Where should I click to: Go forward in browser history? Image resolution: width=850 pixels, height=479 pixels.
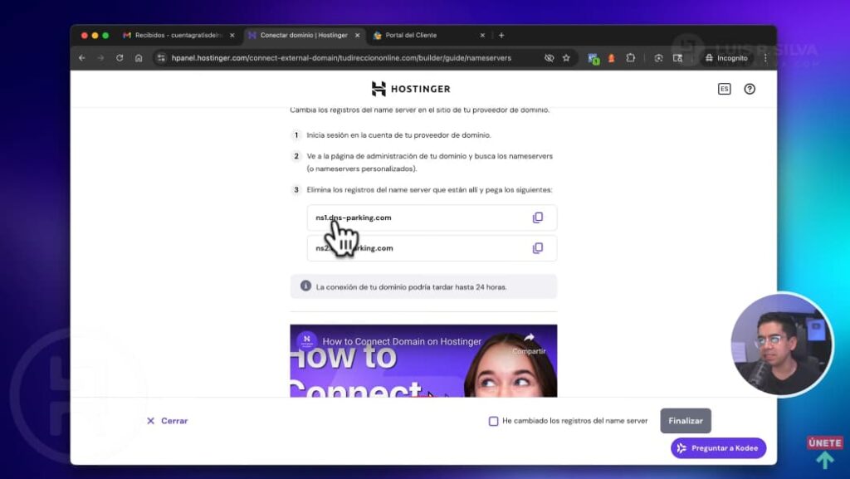pyautogui.click(x=100, y=58)
